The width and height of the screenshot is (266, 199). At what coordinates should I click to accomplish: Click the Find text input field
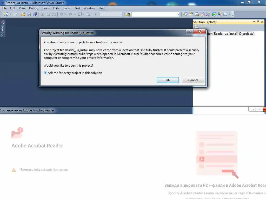point(154,15)
